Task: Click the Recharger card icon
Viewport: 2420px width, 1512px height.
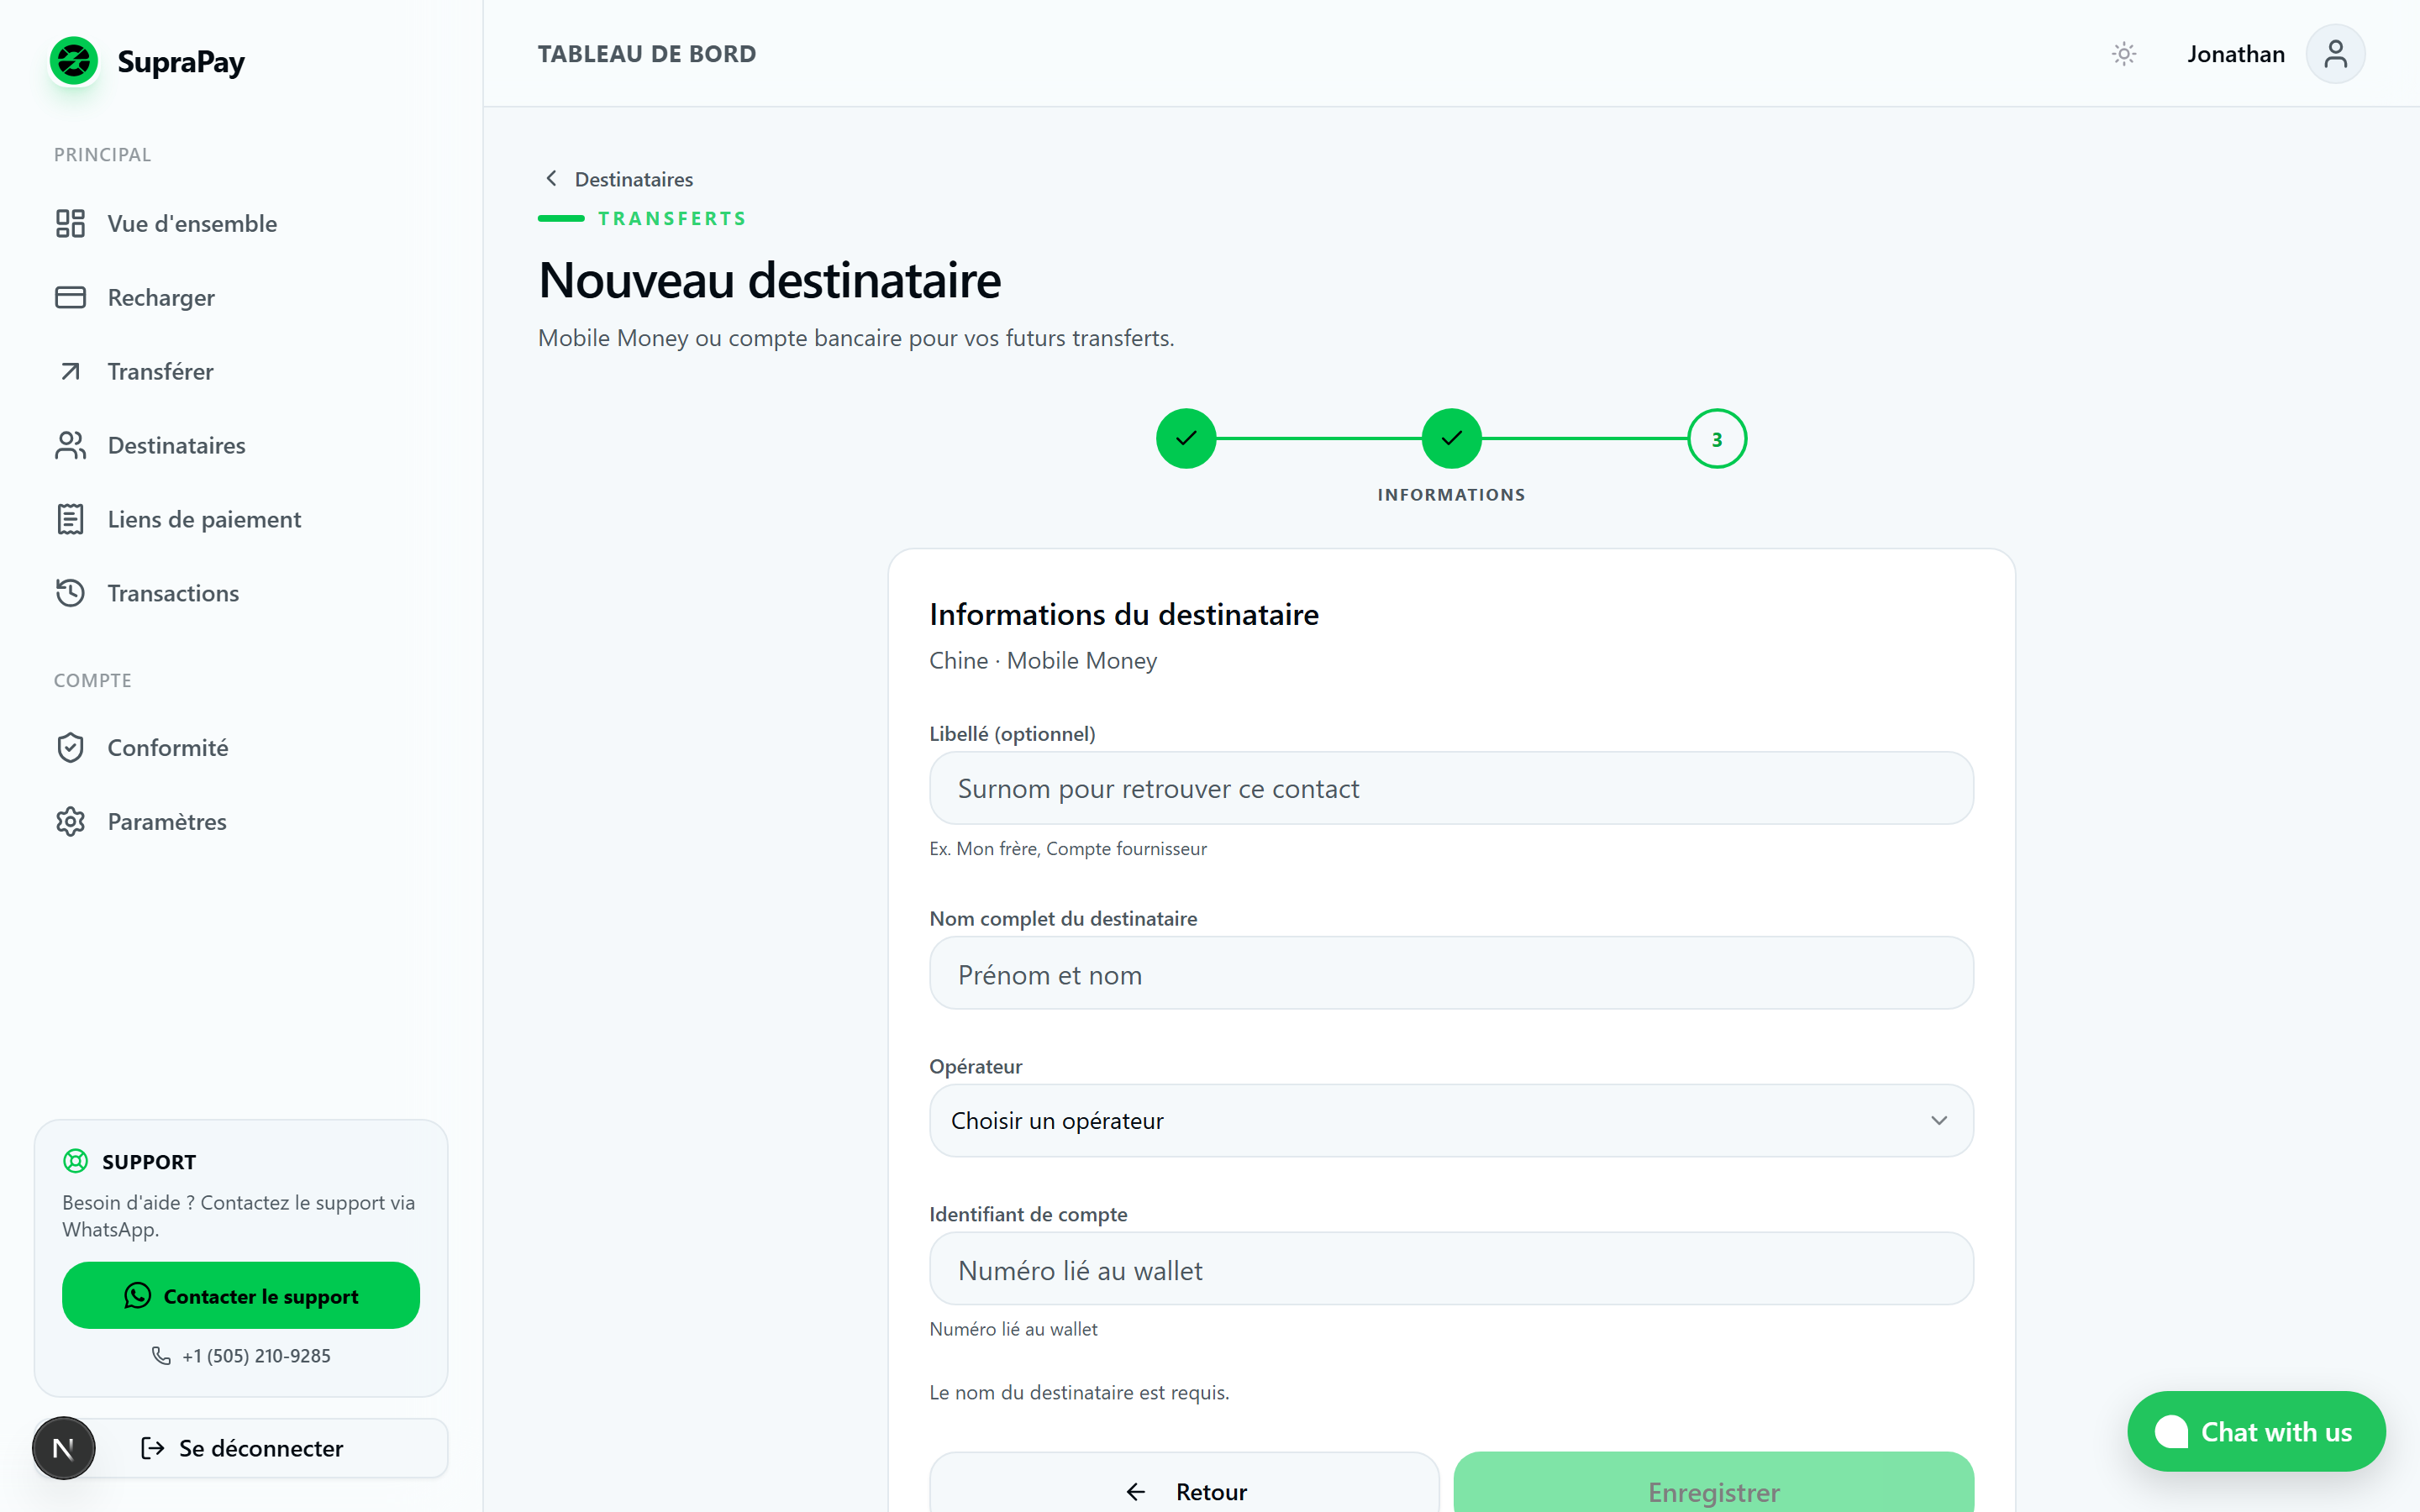Action: 70,297
